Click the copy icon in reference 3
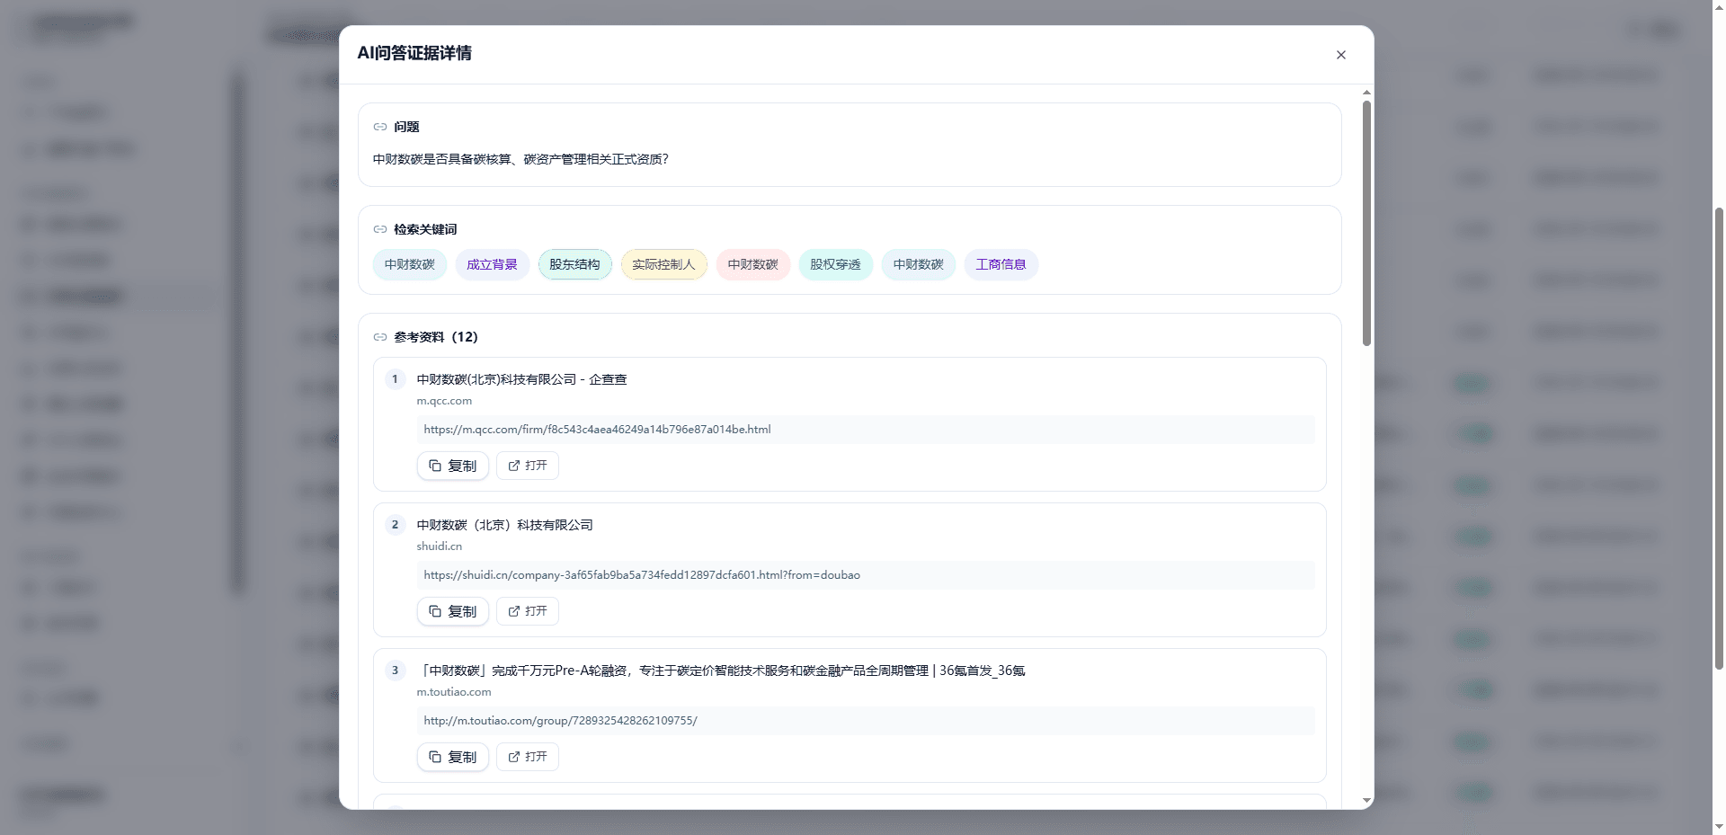Viewport: 1726px width, 835px height. tap(435, 757)
